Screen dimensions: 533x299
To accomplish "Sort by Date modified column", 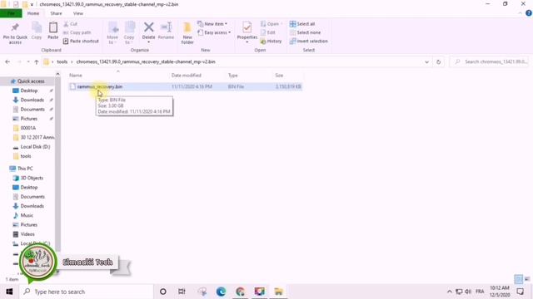I will click(x=187, y=76).
